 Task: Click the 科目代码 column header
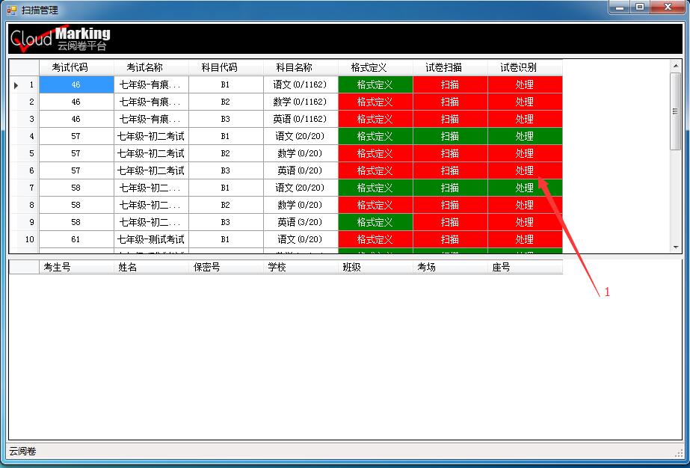(227, 67)
